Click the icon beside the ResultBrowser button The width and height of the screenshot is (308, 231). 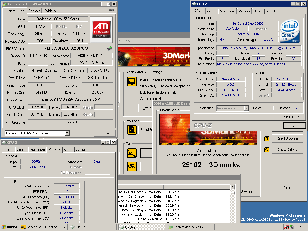pos(267,138)
